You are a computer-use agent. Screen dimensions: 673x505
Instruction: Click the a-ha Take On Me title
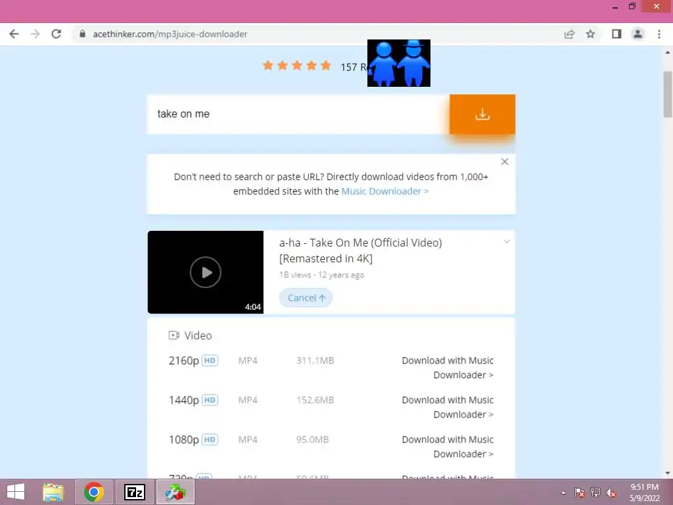[x=361, y=251]
